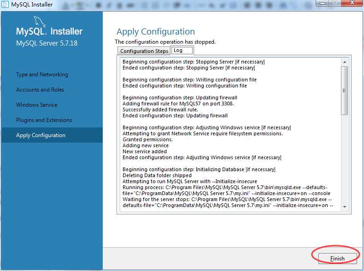Minimize the MySQL Installer window
This screenshot has height=271, width=364.
pyautogui.click(x=323, y=3)
